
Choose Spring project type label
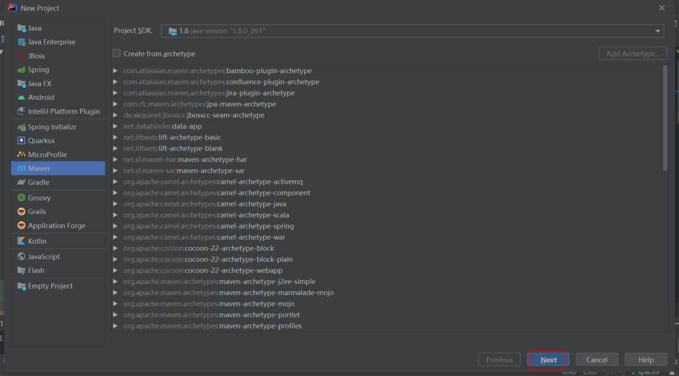38,70
